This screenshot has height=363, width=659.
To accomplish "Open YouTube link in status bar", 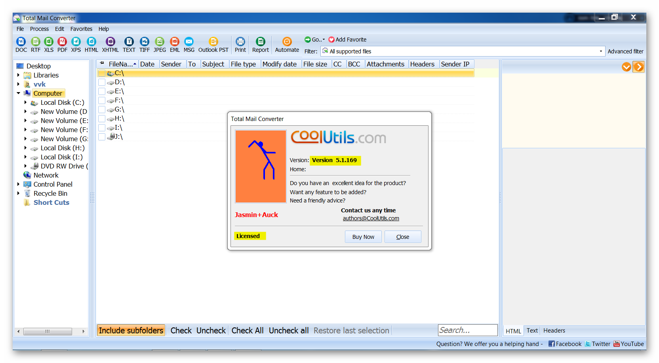I will click(629, 344).
